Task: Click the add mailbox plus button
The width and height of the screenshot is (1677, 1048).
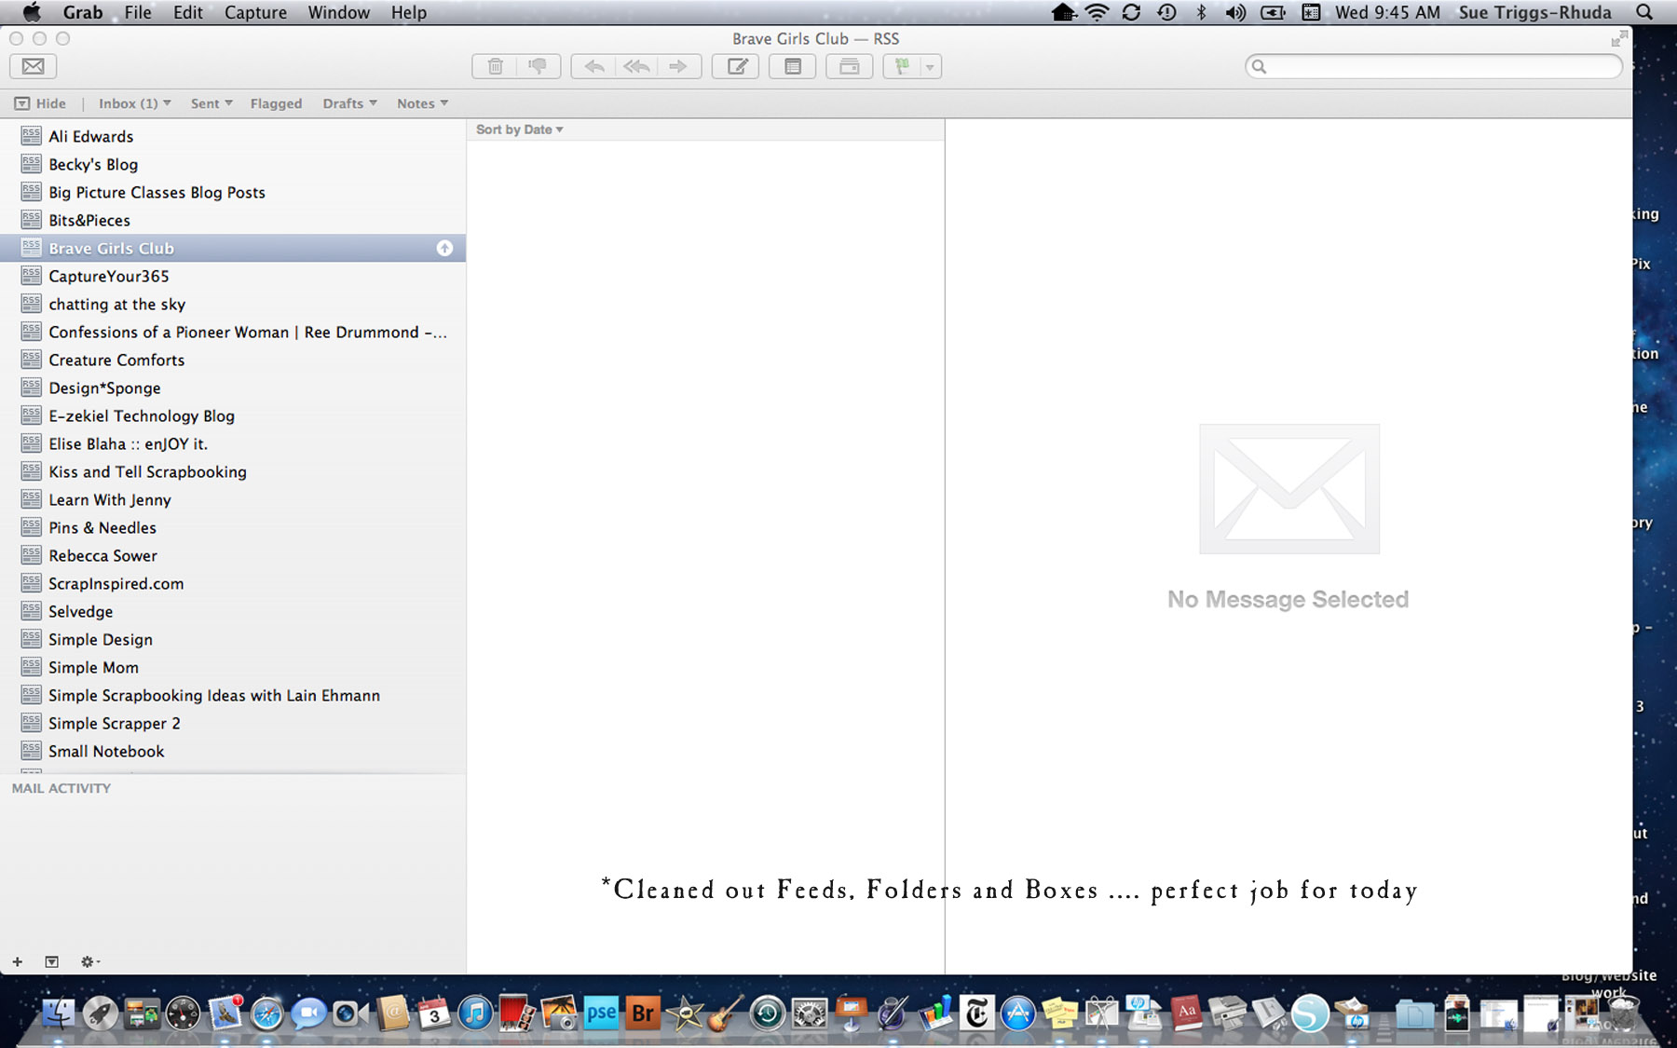Action: tap(17, 961)
